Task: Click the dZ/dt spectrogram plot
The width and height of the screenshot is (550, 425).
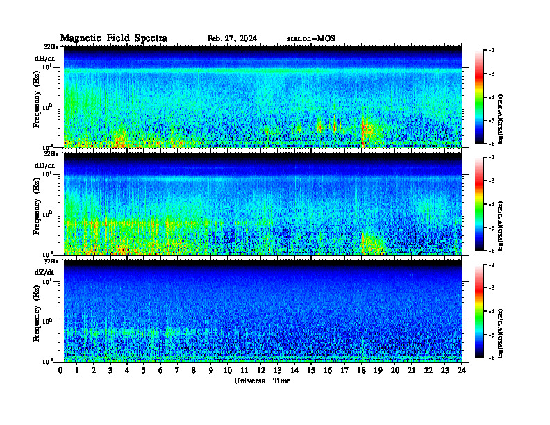Action: [262, 310]
